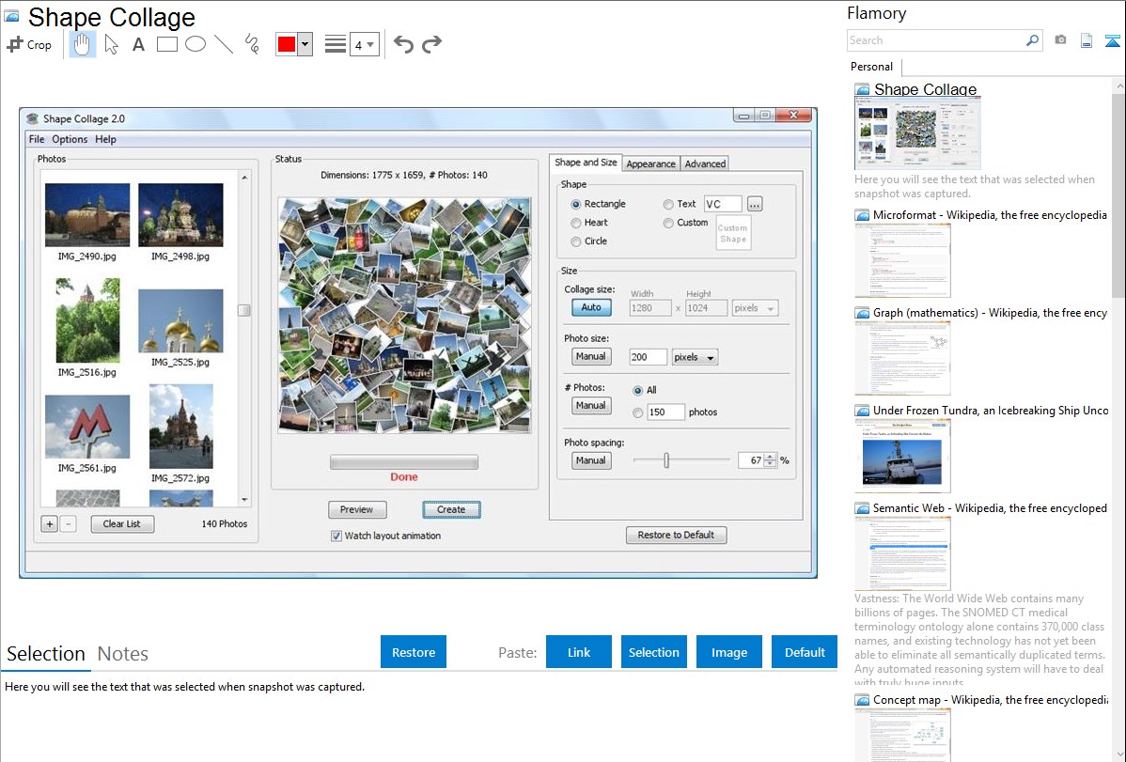Select the straight line tool
Viewport: 1126px width, 762px height.
(x=224, y=44)
